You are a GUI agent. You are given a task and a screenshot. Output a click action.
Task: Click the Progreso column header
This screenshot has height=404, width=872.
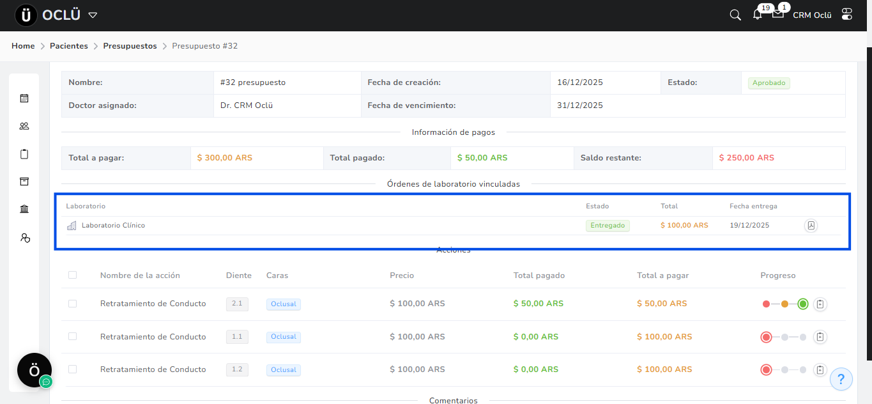778,276
